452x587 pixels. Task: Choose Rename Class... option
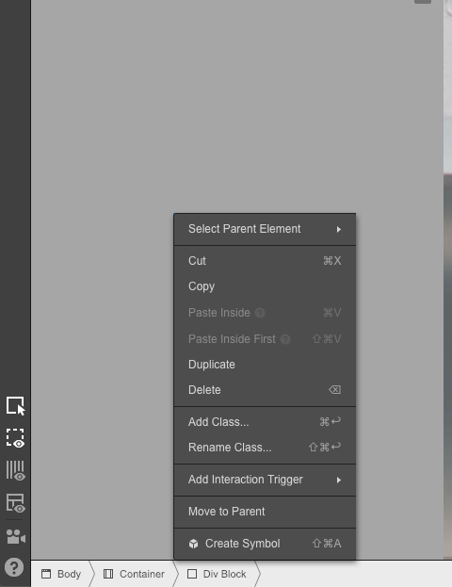[265, 448]
